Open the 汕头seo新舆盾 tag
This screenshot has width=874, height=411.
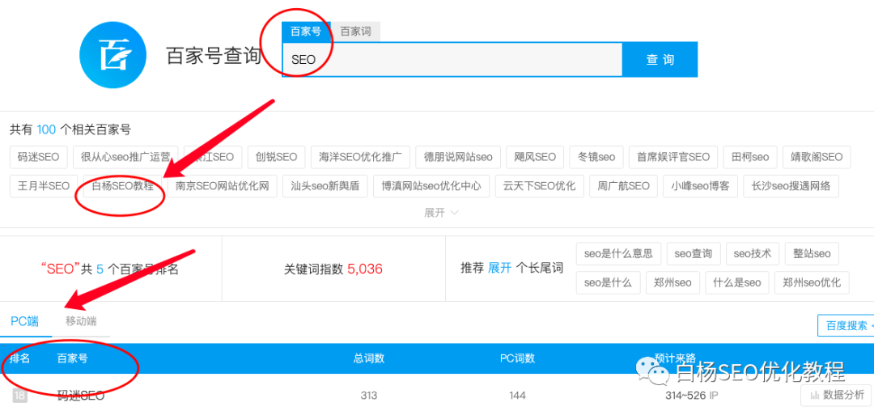[x=325, y=186]
